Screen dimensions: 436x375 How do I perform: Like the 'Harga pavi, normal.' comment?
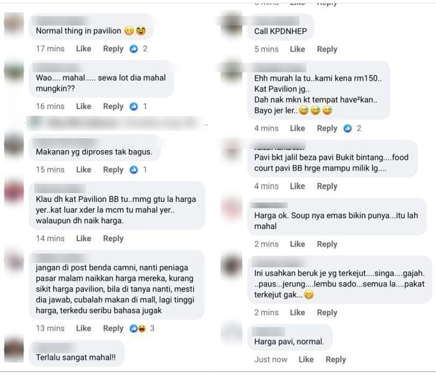pos(306,359)
